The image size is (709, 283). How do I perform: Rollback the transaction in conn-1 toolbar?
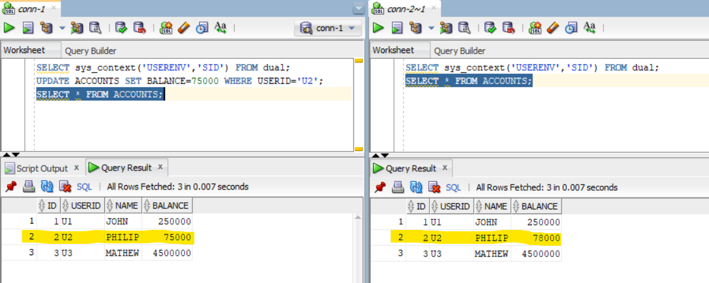click(x=139, y=28)
